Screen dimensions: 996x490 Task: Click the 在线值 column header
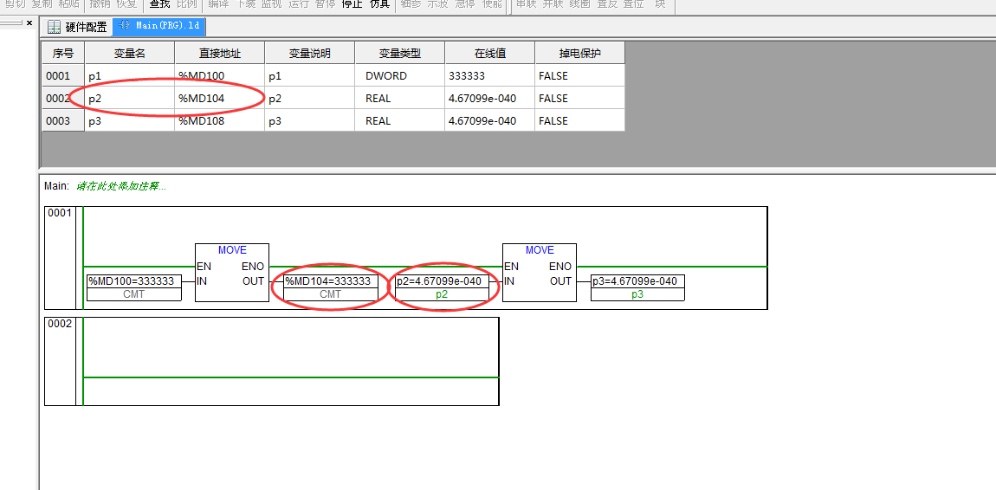pos(489,53)
